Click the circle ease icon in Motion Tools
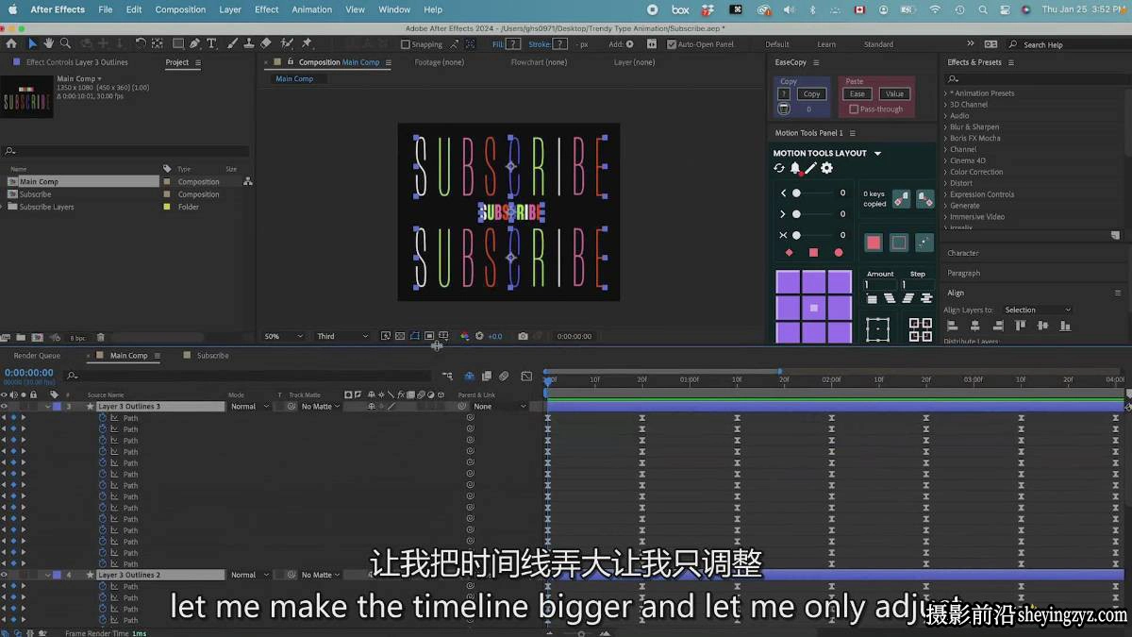Viewport: 1132px width, 637px height. [839, 253]
